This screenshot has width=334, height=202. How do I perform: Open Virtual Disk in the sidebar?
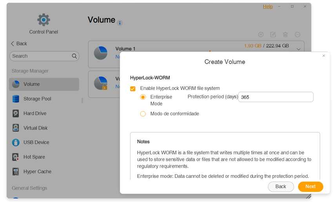44,128
